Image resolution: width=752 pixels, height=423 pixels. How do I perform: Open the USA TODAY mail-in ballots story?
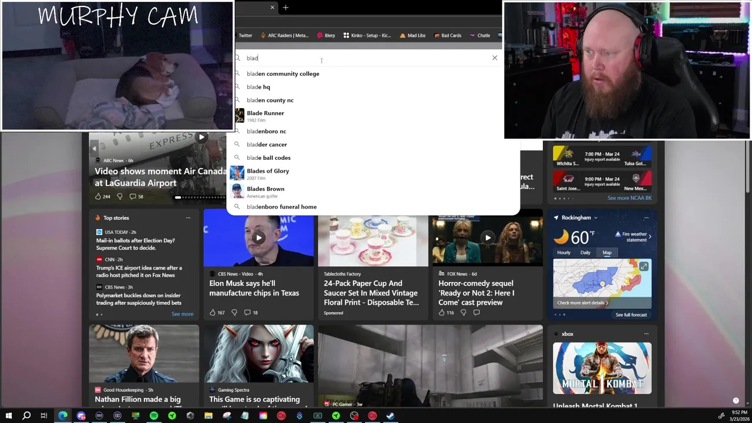(x=136, y=244)
